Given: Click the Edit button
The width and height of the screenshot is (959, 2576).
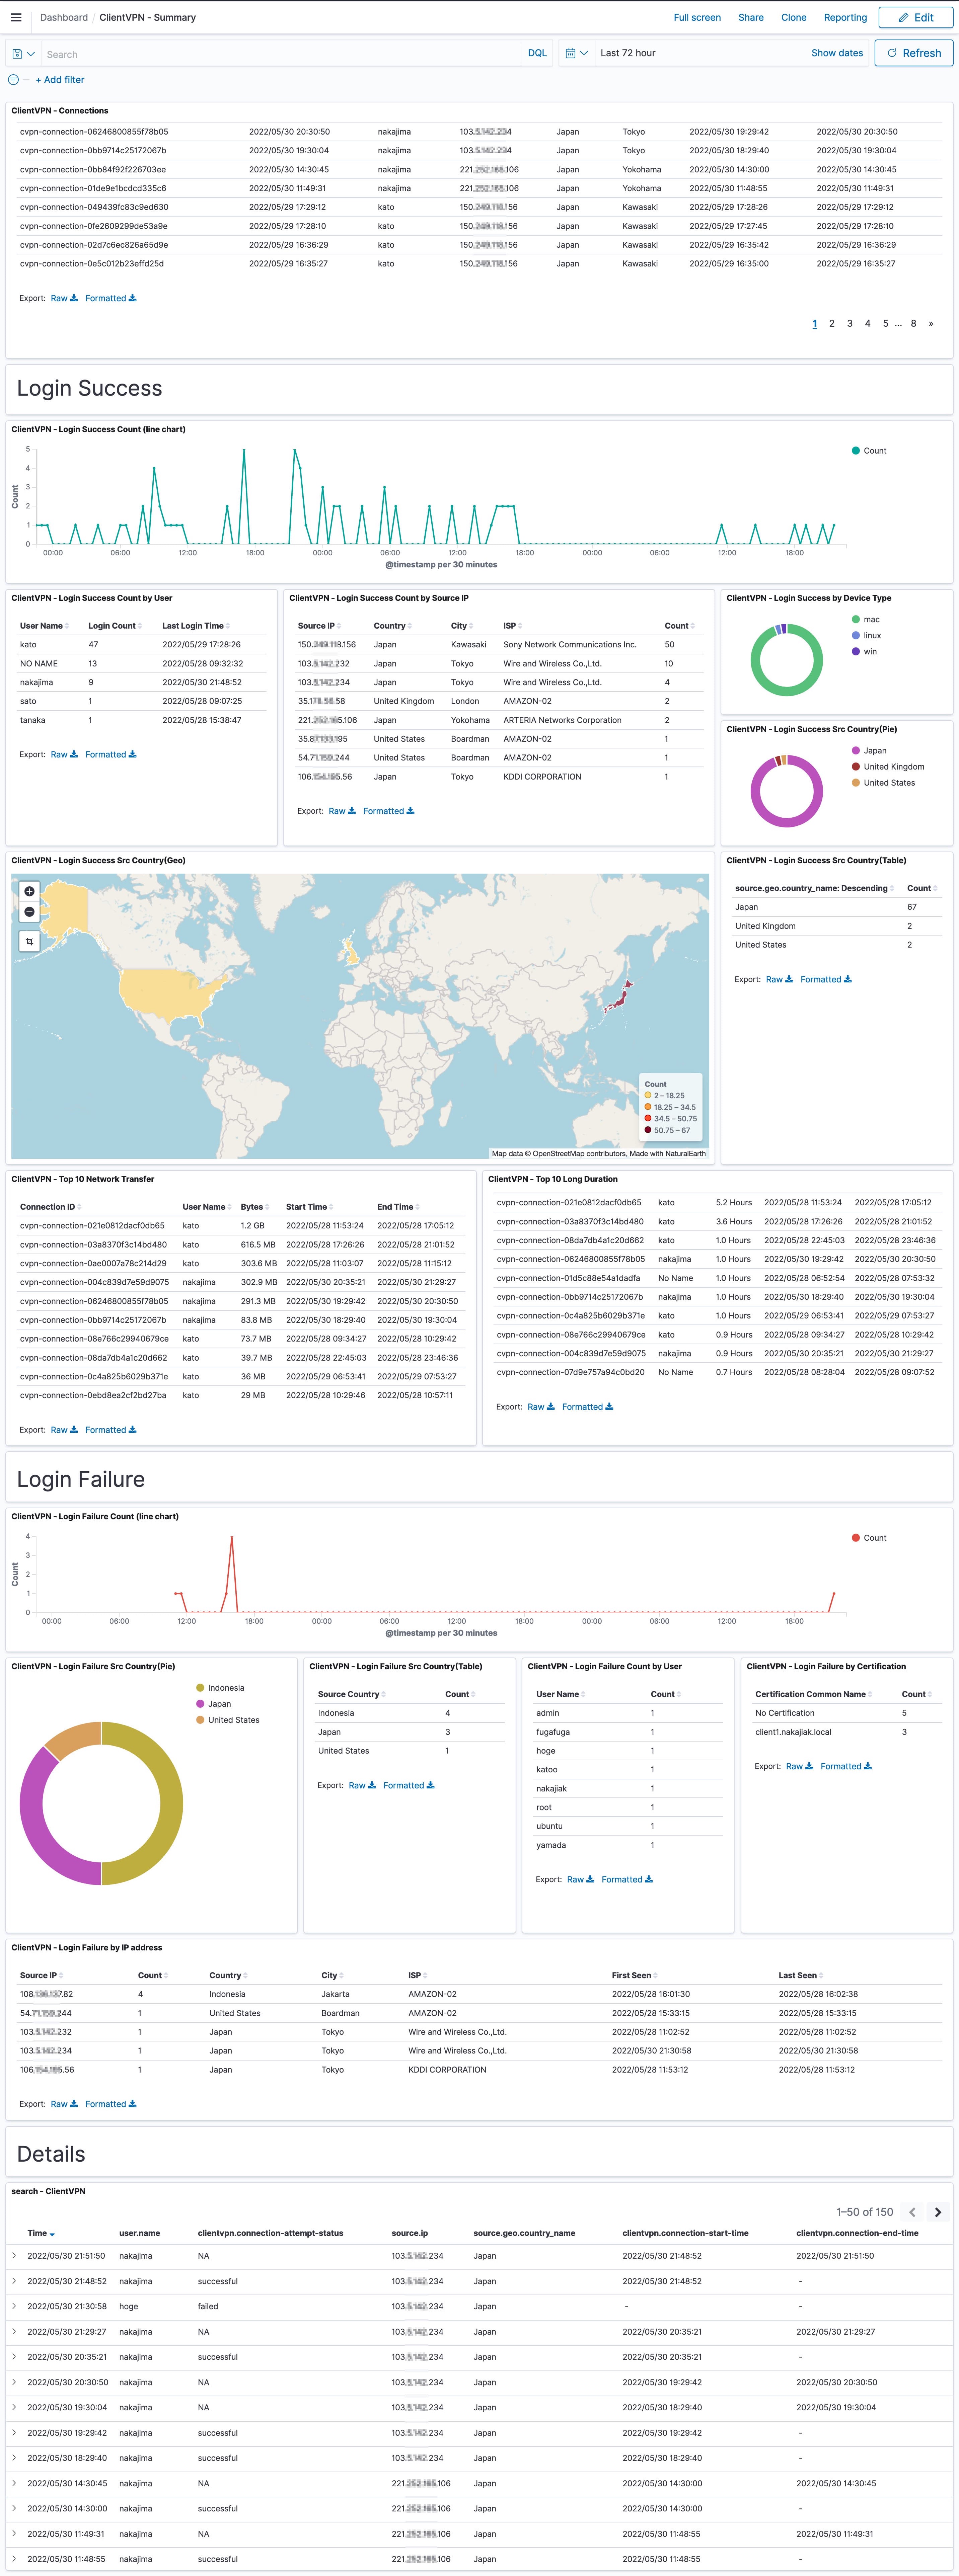Looking at the screenshot, I should click(x=916, y=17).
